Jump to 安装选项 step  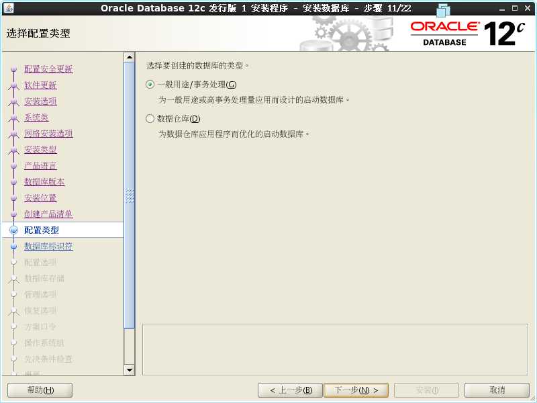tap(40, 101)
